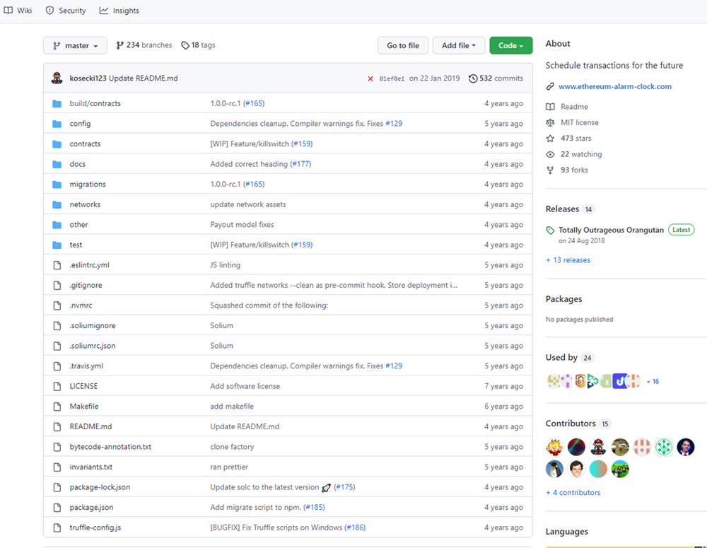Image resolution: width=707 pixels, height=548 pixels.
Task: Show the + 13 releases link
Action: [568, 260]
